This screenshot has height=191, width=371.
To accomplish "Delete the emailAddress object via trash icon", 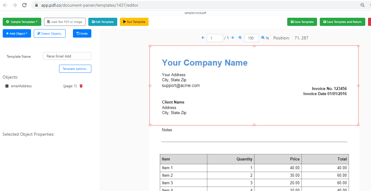I will click(x=81, y=86).
